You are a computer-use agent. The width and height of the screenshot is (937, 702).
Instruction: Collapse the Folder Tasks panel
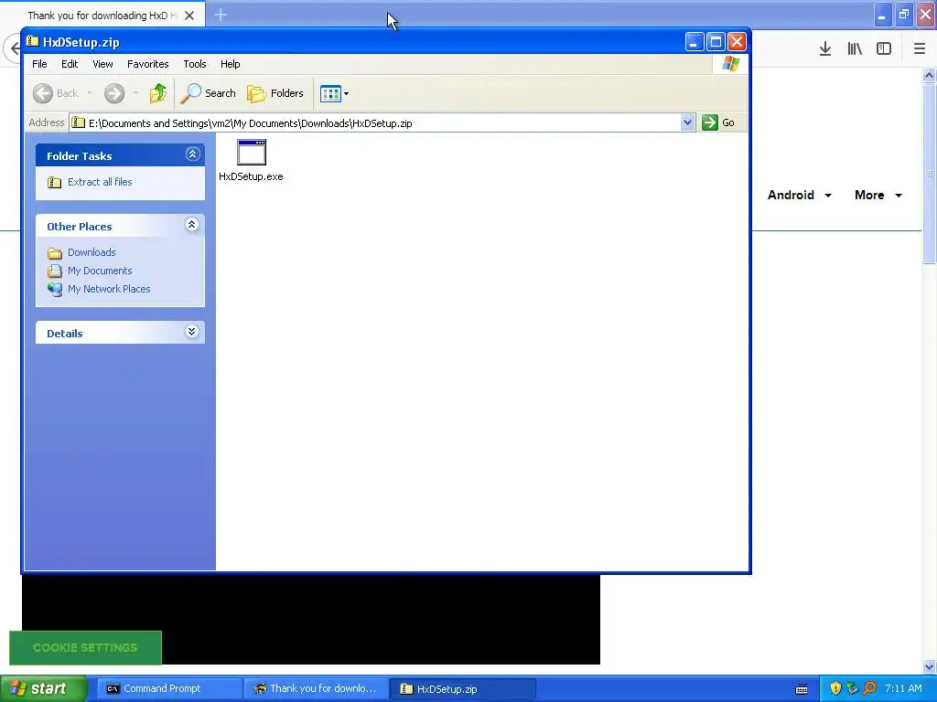point(192,154)
